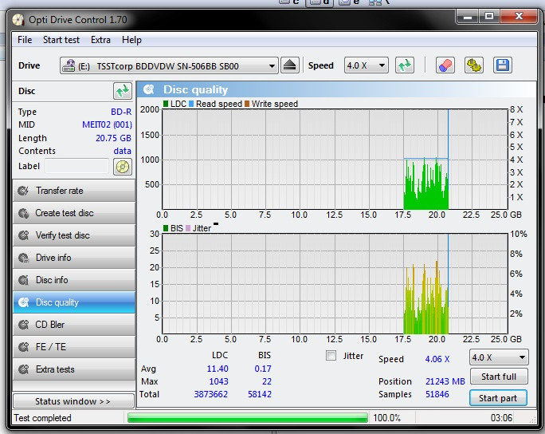The image size is (545, 434).
Task: Click the Speed value 4.06 X
Action: (437, 359)
